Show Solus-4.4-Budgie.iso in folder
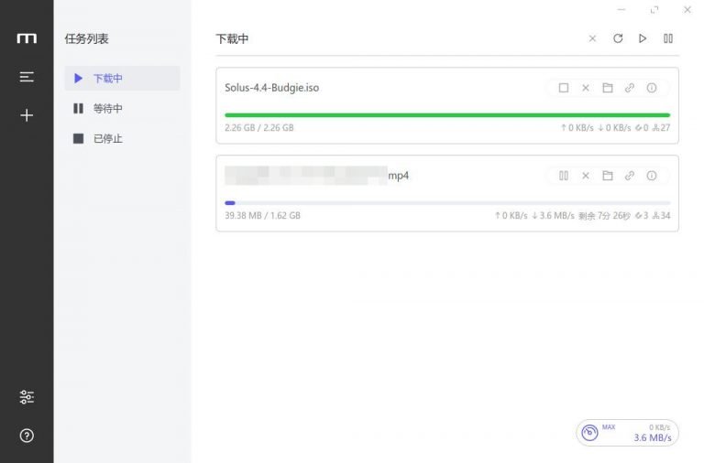The image size is (704, 463). (608, 88)
